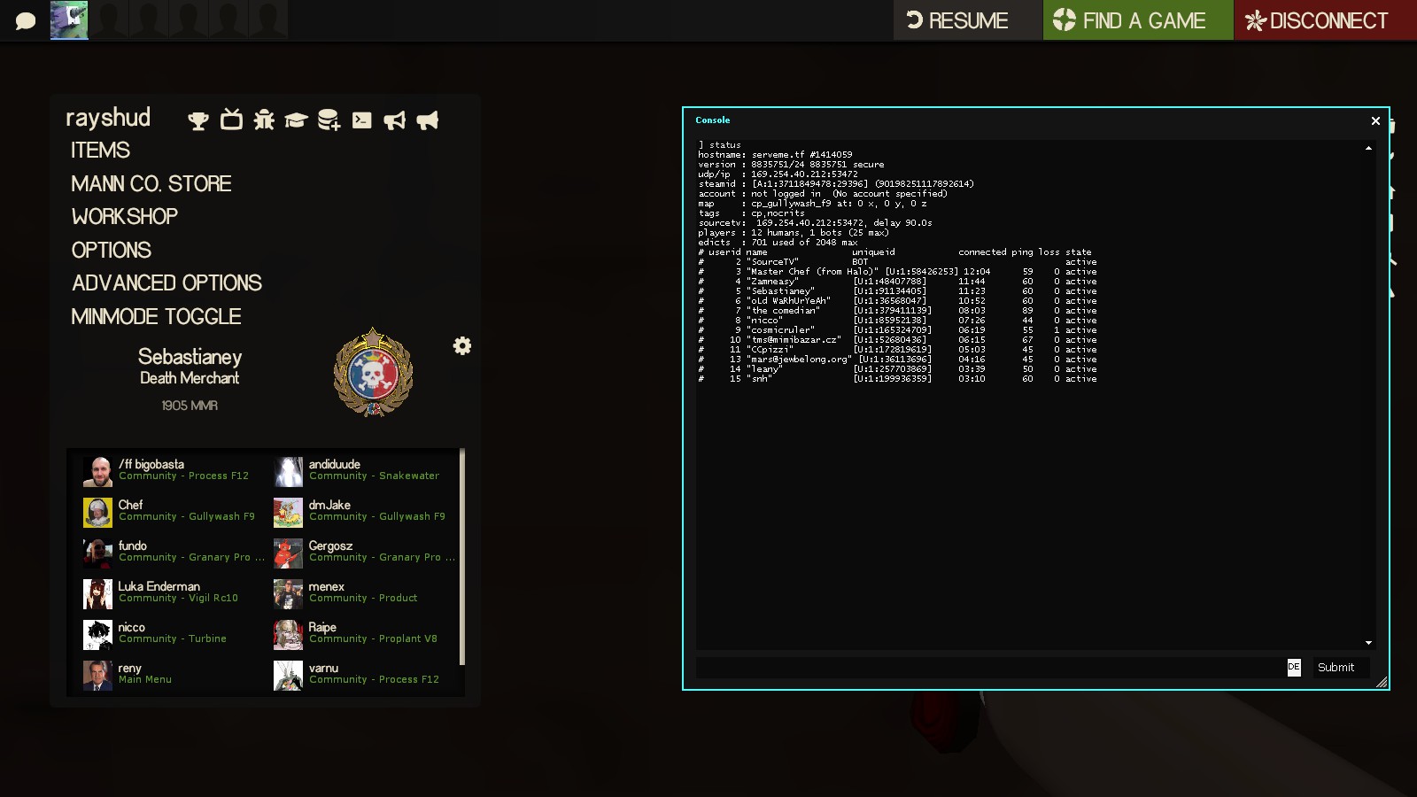Click the console scroll up arrow
The height and width of the screenshot is (797, 1417).
pyautogui.click(x=1368, y=148)
